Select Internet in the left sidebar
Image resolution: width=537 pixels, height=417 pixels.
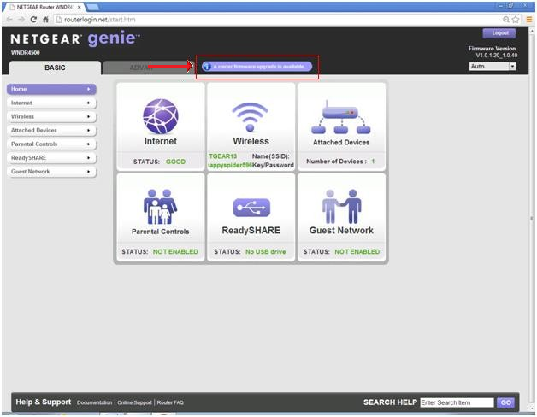tap(51, 103)
